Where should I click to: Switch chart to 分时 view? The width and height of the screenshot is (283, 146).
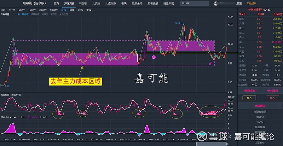click(x=3, y=10)
